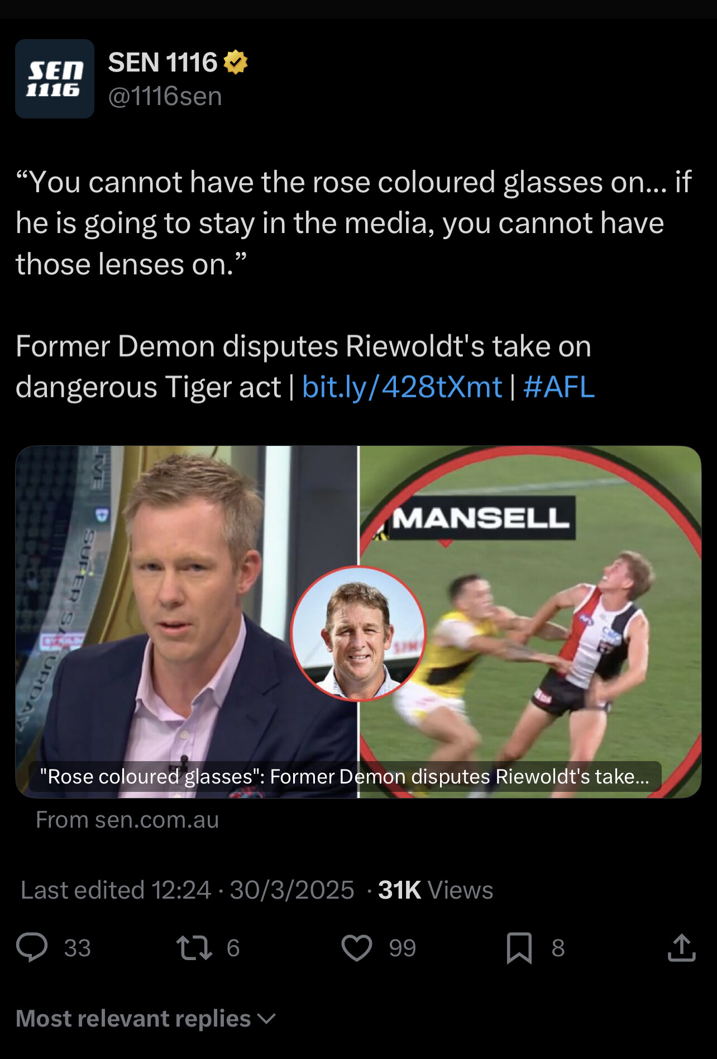Open the bit.ly/428tXmt link

pyautogui.click(x=402, y=387)
